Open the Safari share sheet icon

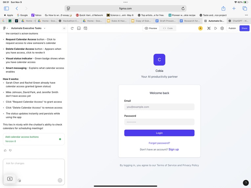pyautogui.click(x=223, y=9)
